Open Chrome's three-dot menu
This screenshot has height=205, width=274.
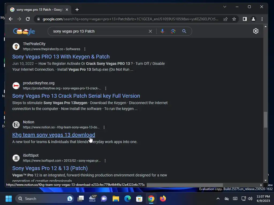pyautogui.click(x=262, y=19)
